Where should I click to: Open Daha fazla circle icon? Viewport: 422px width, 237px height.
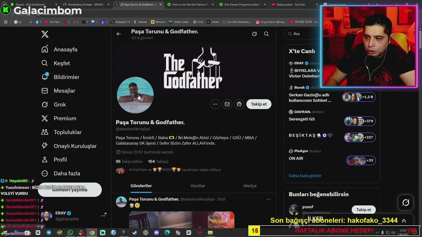pyautogui.click(x=45, y=173)
